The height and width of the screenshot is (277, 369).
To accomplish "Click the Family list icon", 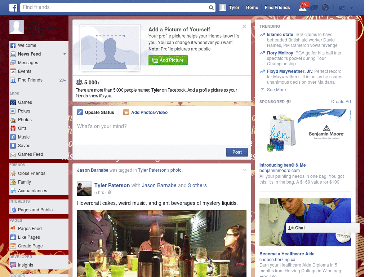I will click(x=13, y=182).
